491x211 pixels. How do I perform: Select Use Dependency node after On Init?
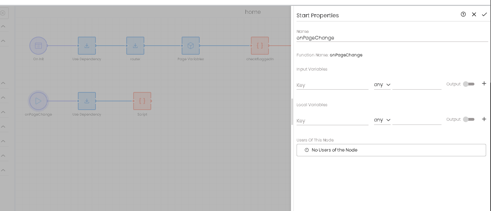click(x=87, y=46)
